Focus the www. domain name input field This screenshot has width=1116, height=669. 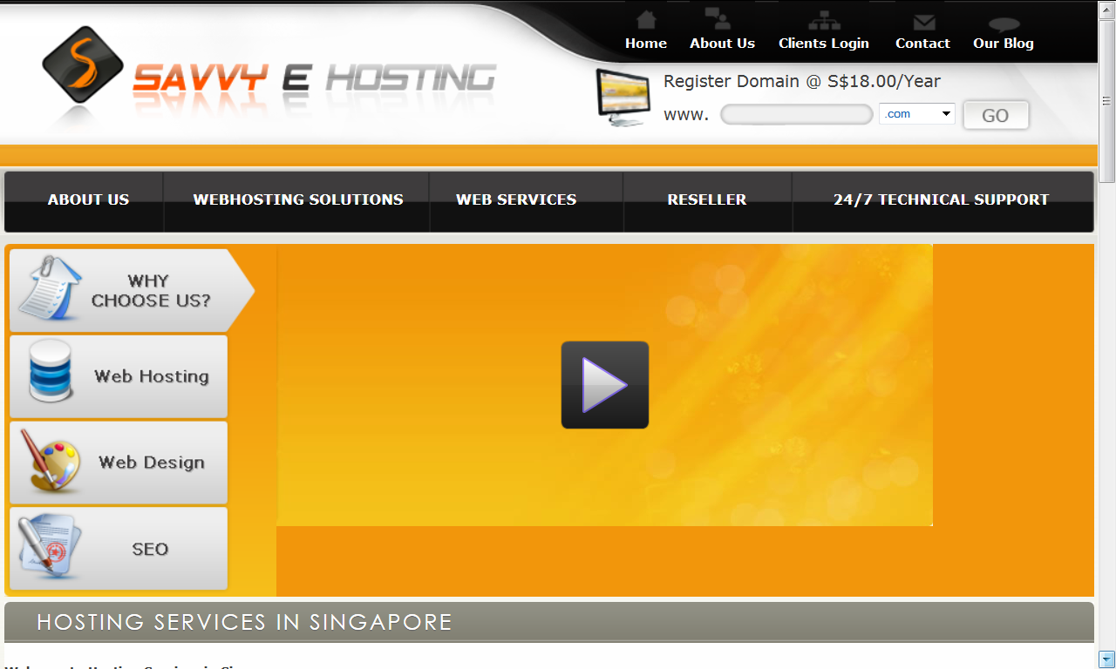tap(797, 114)
